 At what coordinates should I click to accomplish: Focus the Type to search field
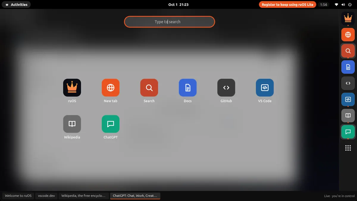pyautogui.click(x=169, y=22)
